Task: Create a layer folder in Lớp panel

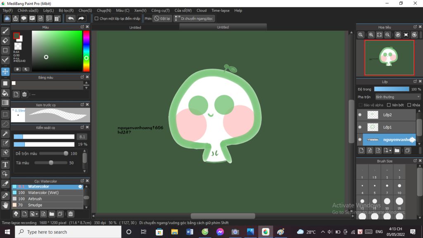Action: click(397, 150)
